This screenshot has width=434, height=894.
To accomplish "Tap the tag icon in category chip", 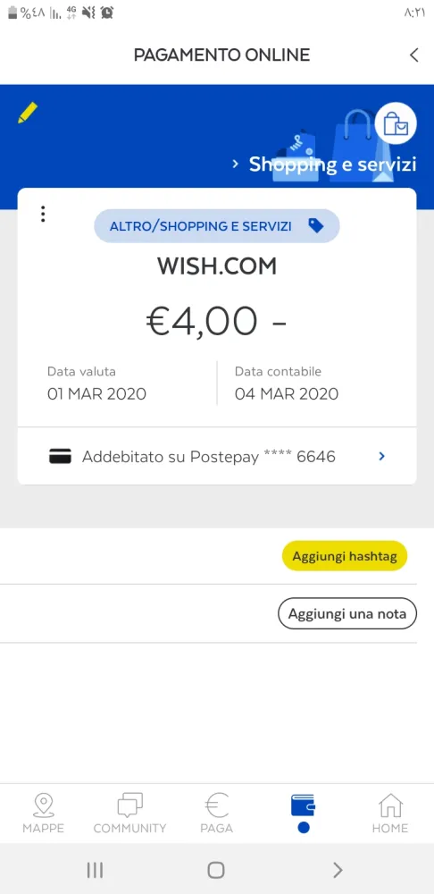I will point(315,226).
